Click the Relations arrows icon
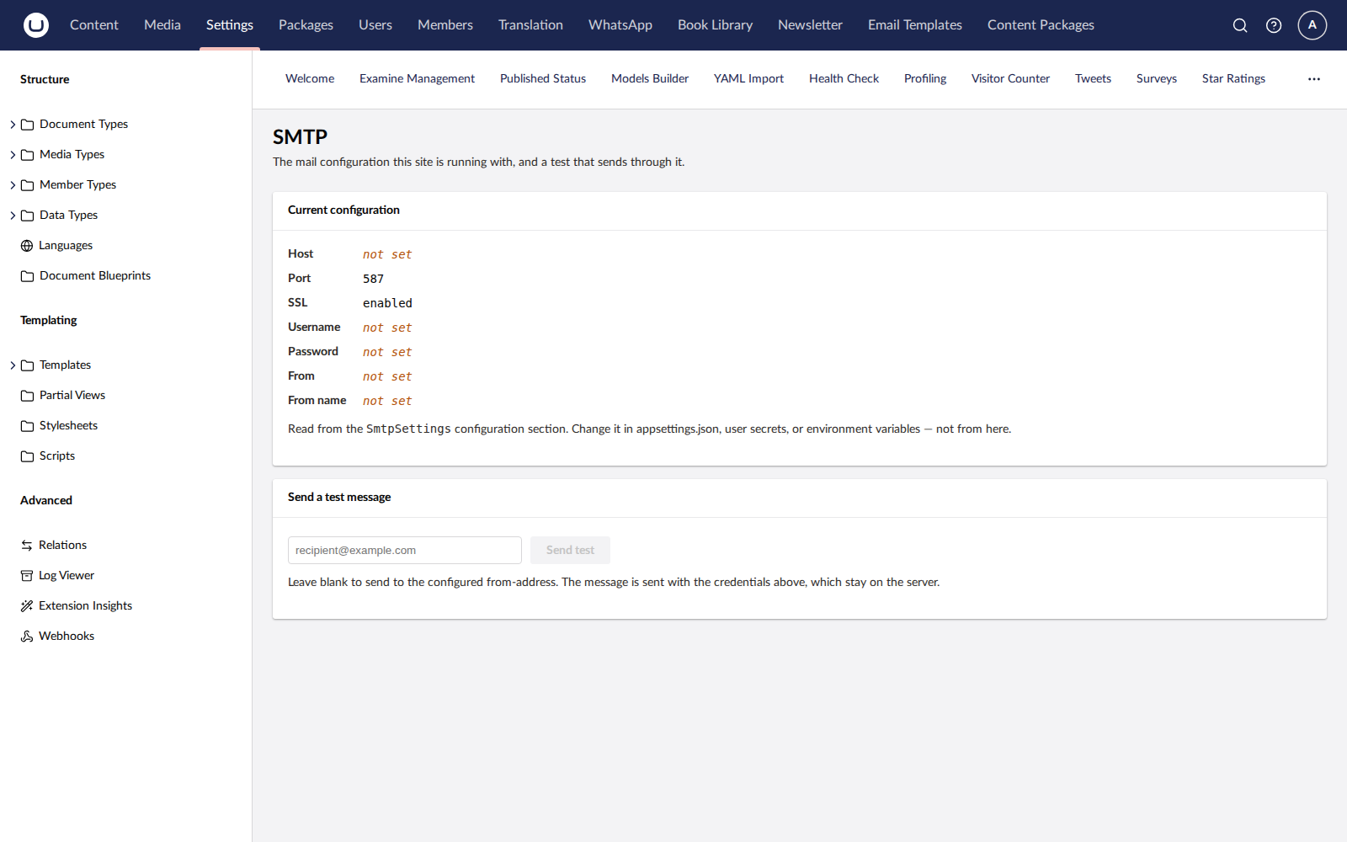Image resolution: width=1347 pixels, height=842 pixels. pyautogui.click(x=27, y=546)
